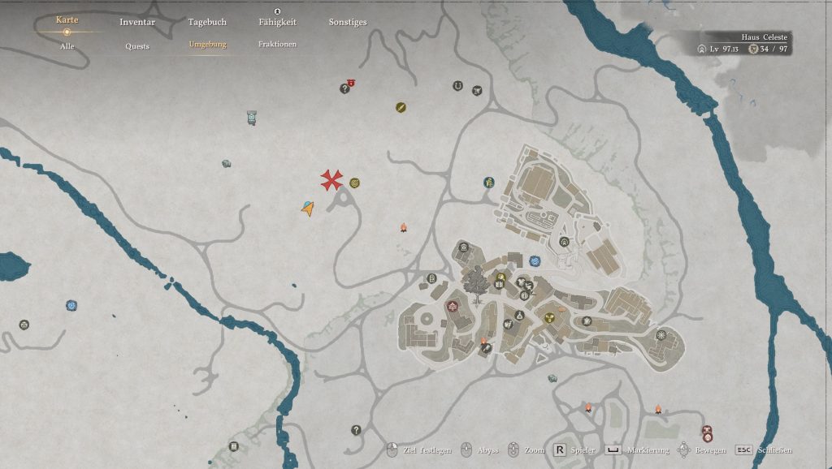Screen dimensions: 832x469
Task: Click the red emblem icon in the western district
Action: click(452, 307)
